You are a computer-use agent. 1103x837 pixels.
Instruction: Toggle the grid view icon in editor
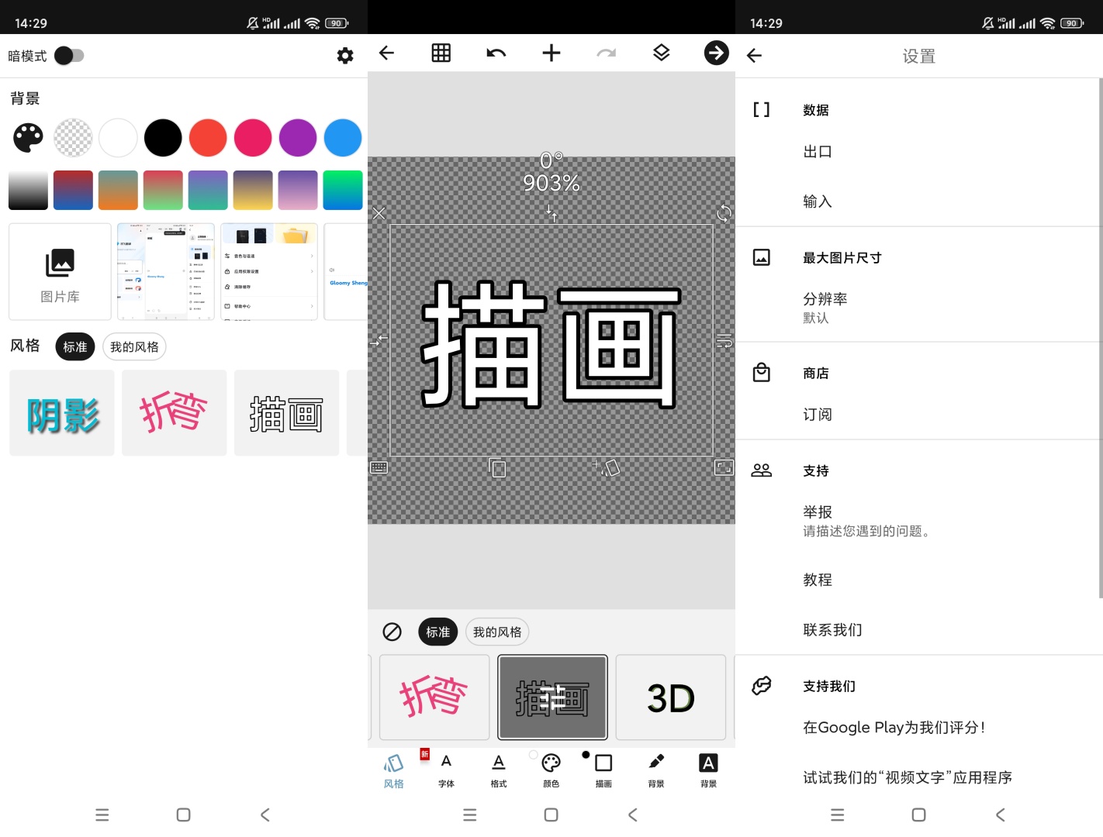coord(441,53)
